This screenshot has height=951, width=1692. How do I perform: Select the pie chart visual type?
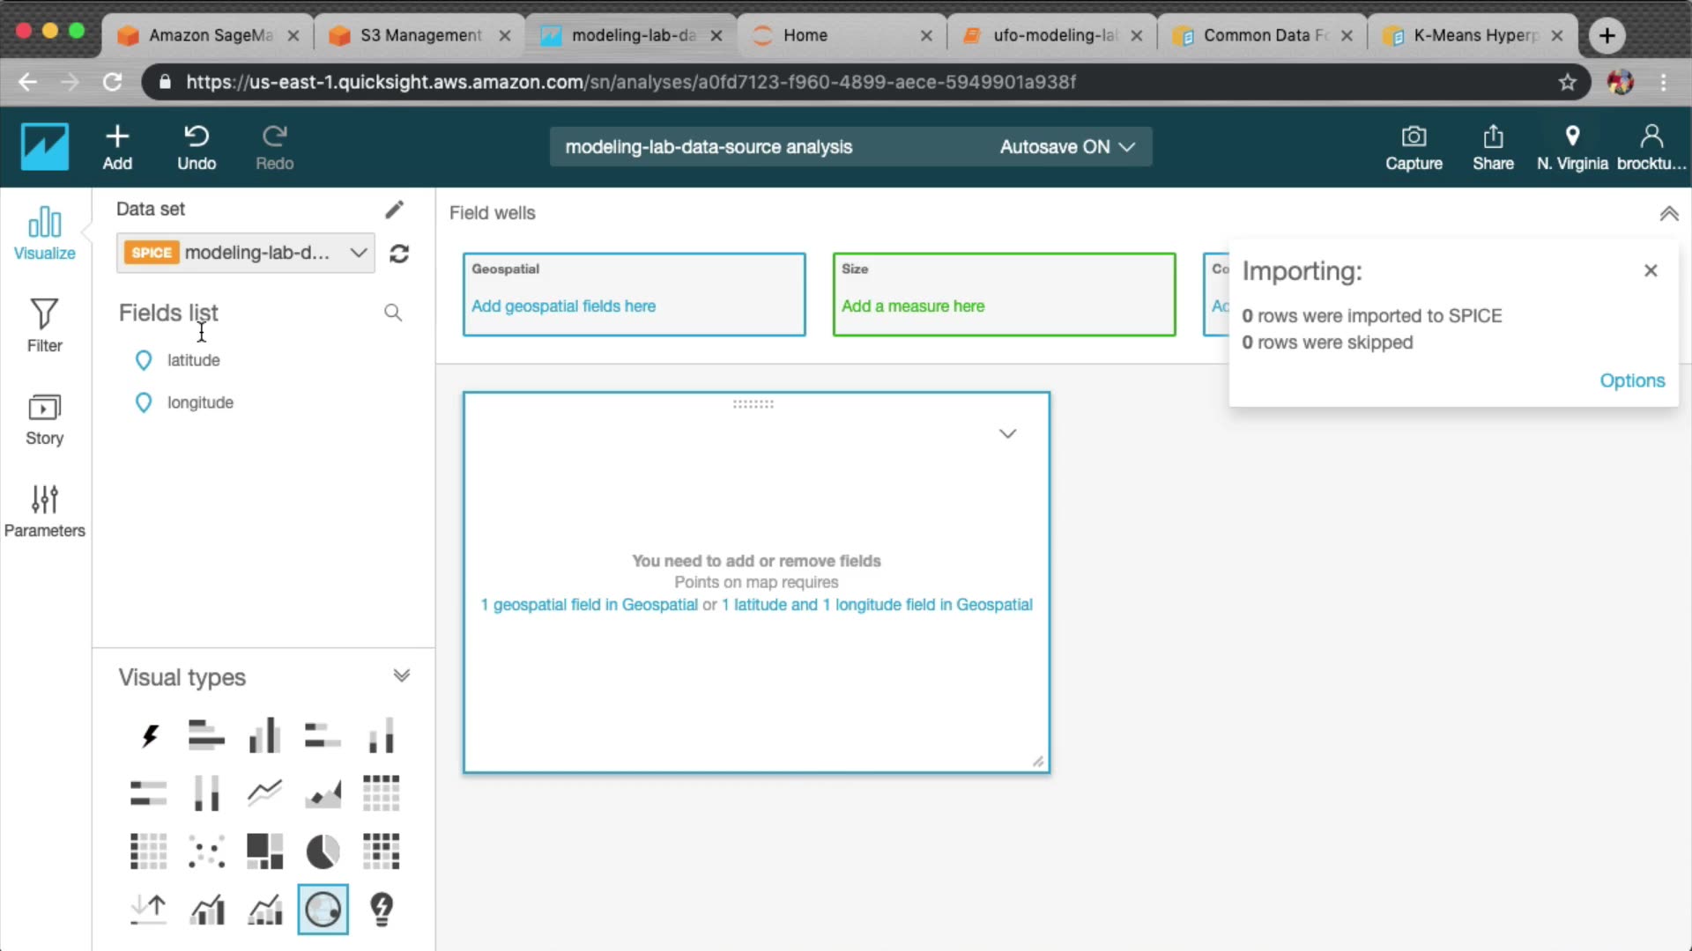click(323, 851)
